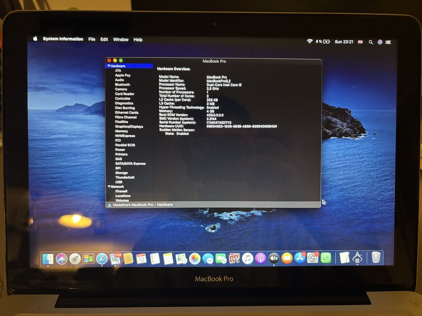
Task: Open Launchpad rocket icon
Action: click(x=75, y=259)
